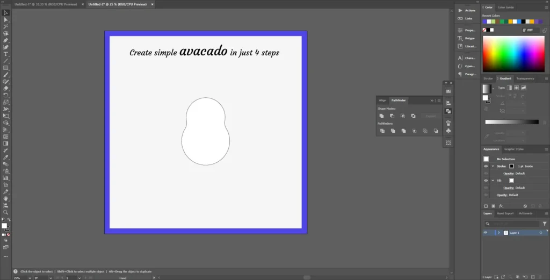Image resolution: width=550 pixels, height=280 pixels.
Task: Select the Hand tool
Action: point(5,199)
